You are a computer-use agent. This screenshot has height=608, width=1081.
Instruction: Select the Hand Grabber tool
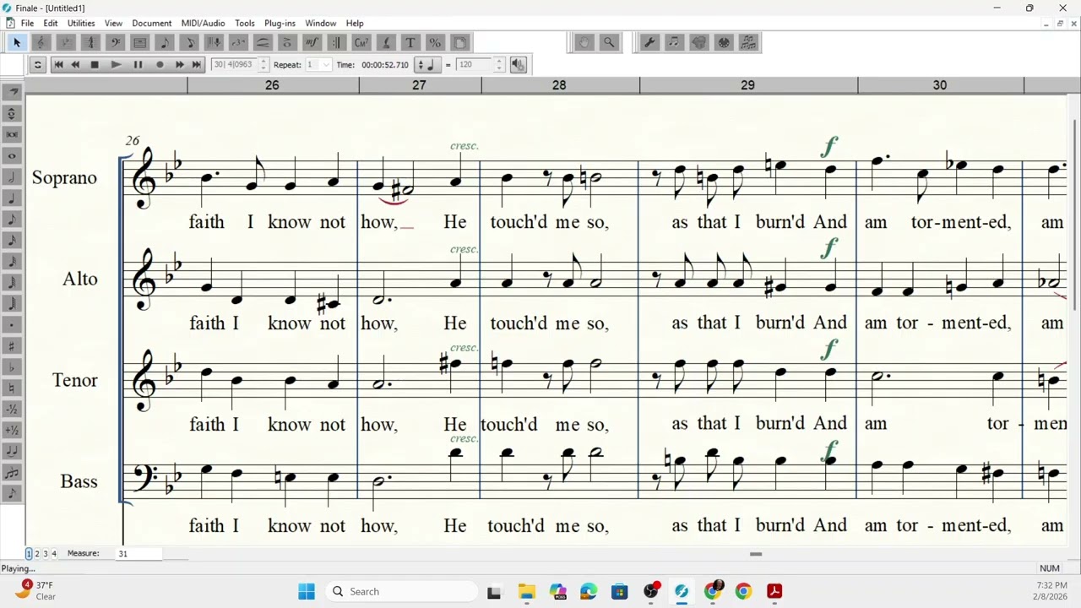click(584, 42)
